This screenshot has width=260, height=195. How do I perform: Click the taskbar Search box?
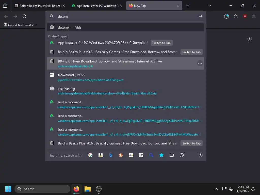tap(42, 189)
